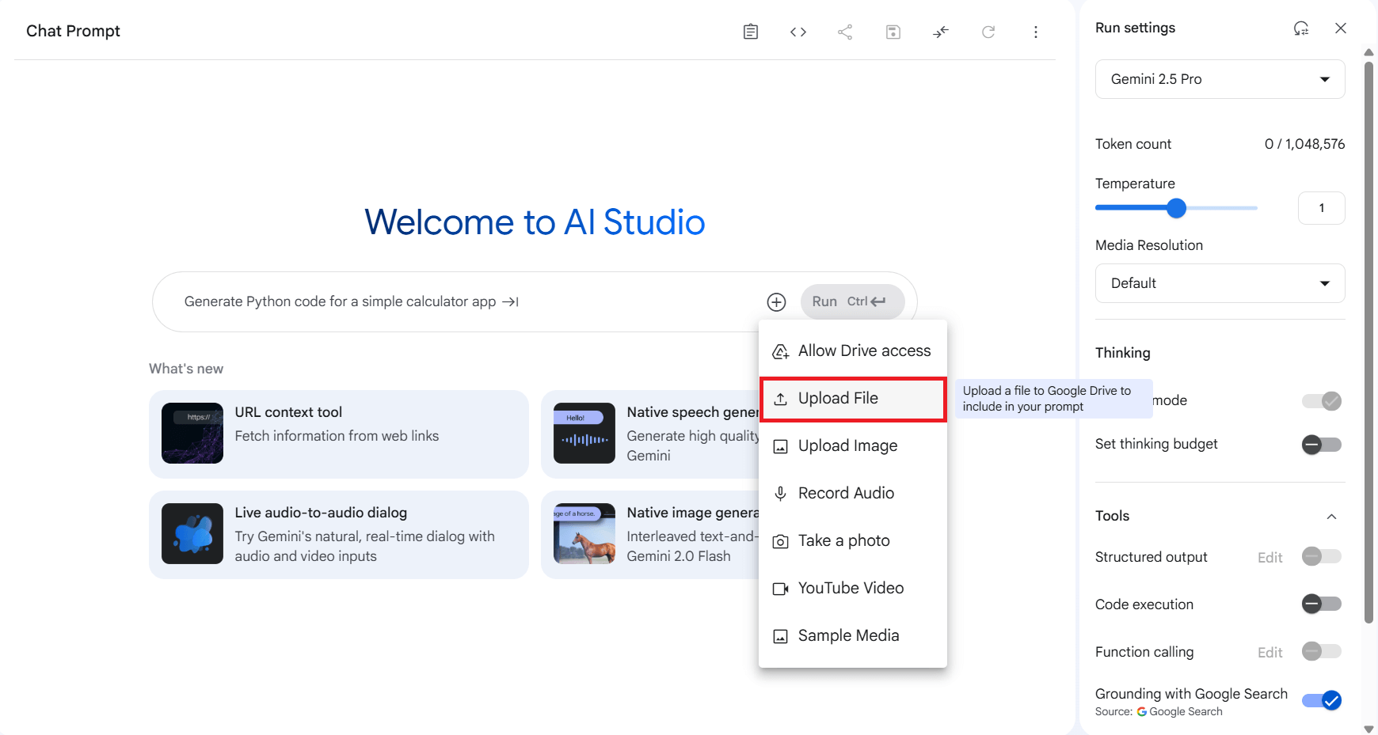Toggle the Thinking mode switch
Viewport: 1378px width, 735px height.
pyautogui.click(x=1322, y=401)
